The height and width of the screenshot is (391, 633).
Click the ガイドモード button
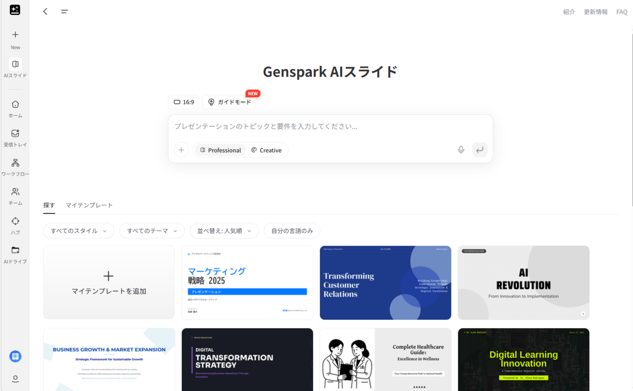pos(229,102)
